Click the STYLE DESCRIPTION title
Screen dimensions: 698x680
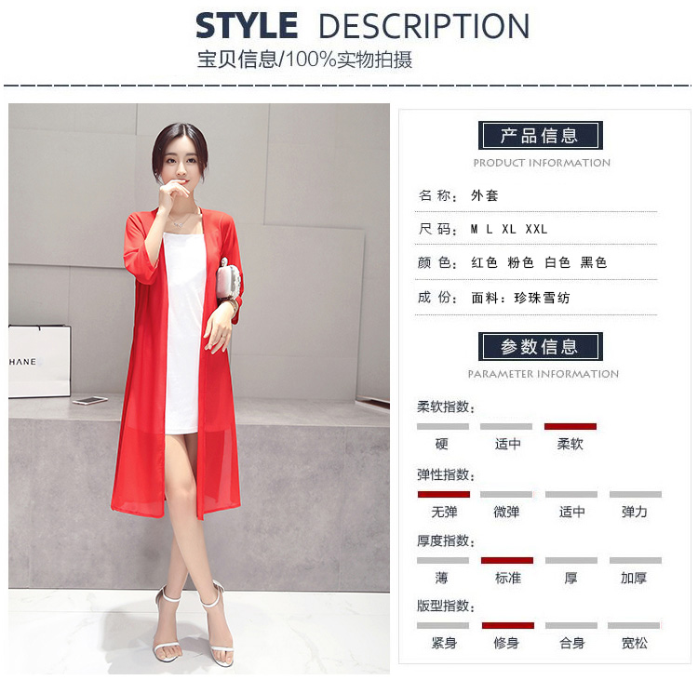[363, 26]
